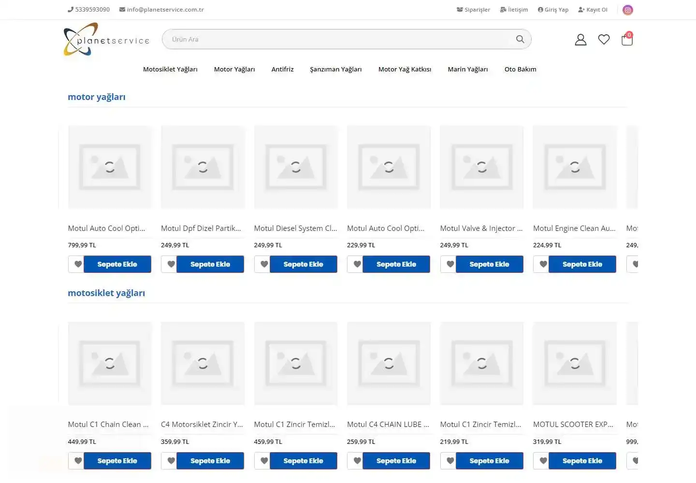696x483 pixels.
Task: Open Motul C4 CHAIN LUBE product image
Action: pos(389,363)
